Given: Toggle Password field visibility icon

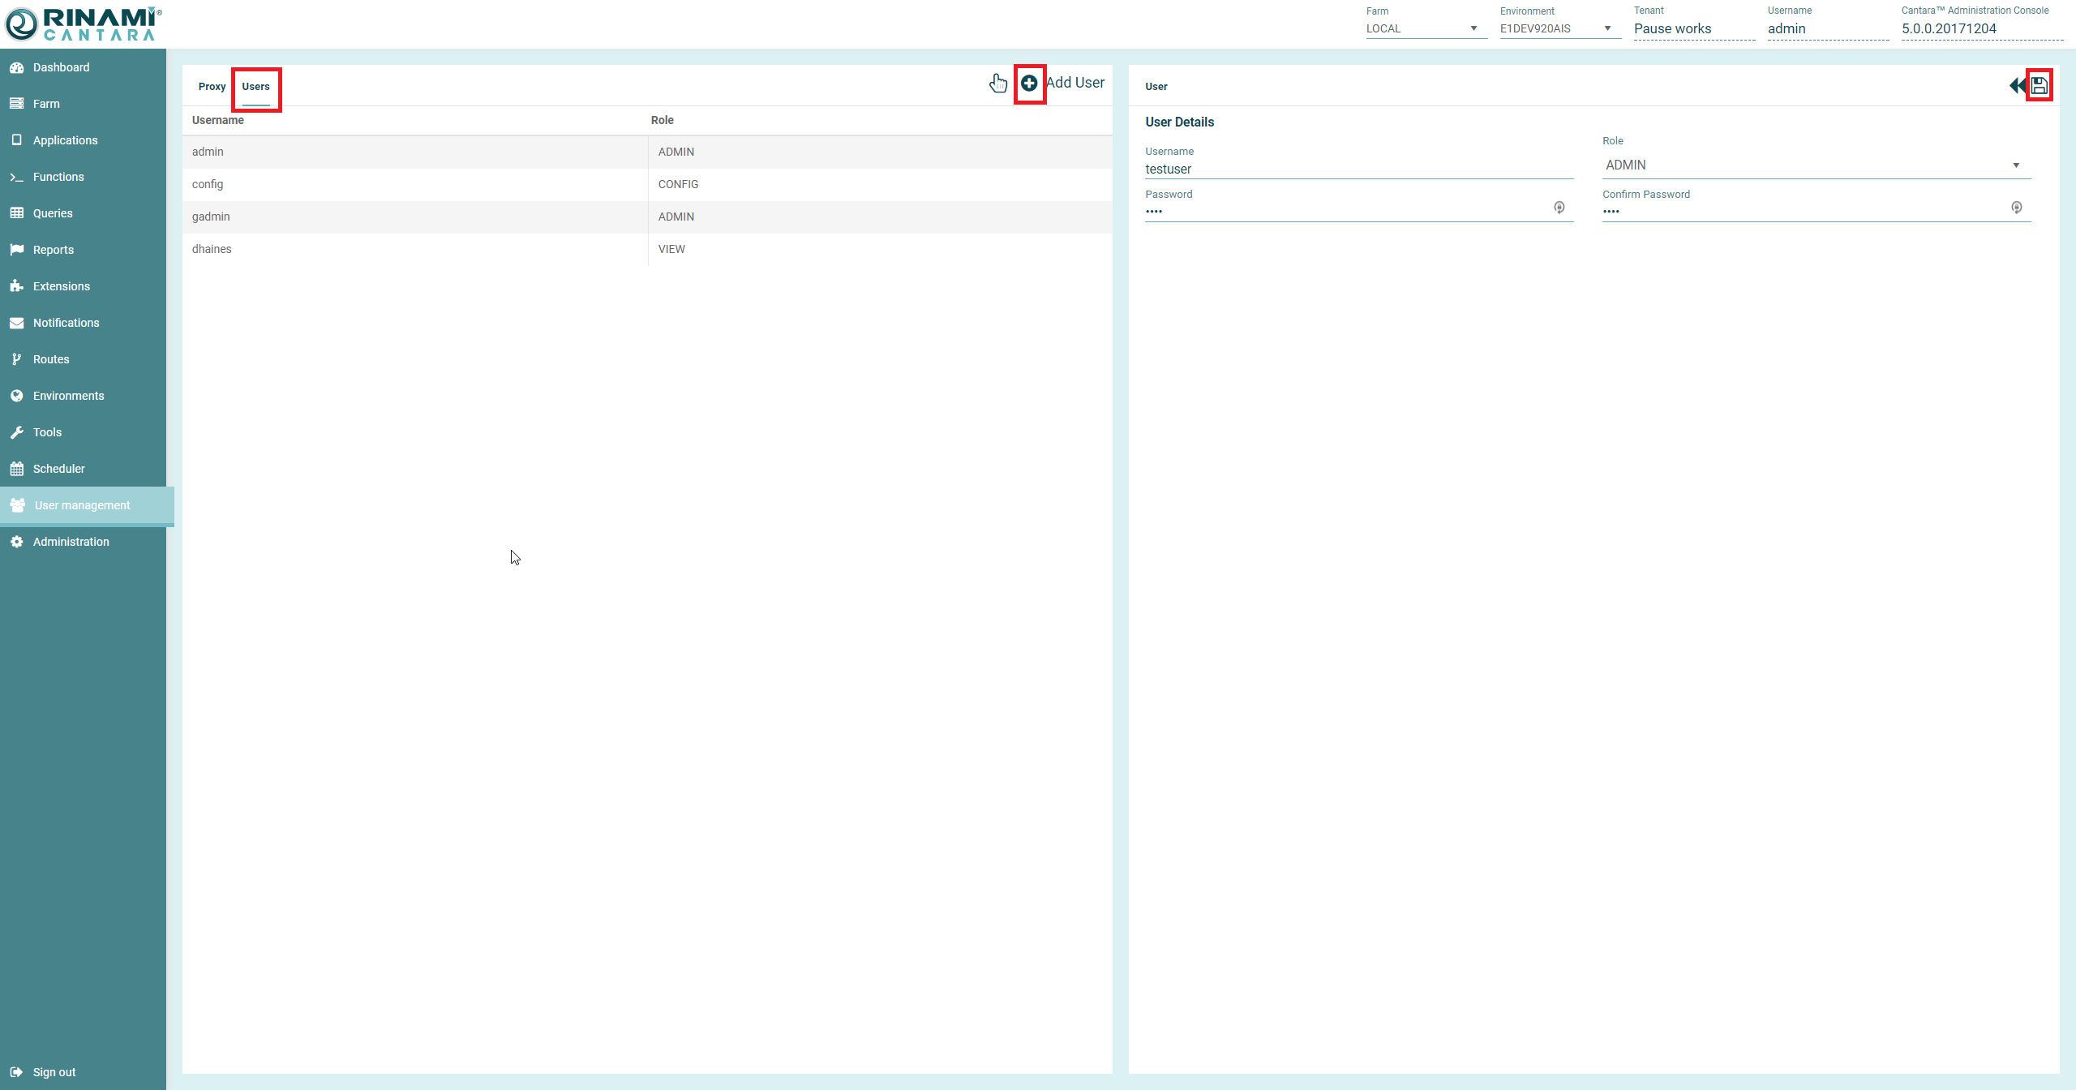Looking at the screenshot, I should pyautogui.click(x=1559, y=208).
